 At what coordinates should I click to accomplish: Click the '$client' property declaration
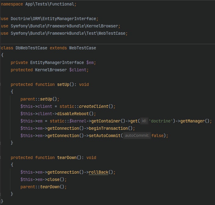pyautogui.click(x=78, y=70)
